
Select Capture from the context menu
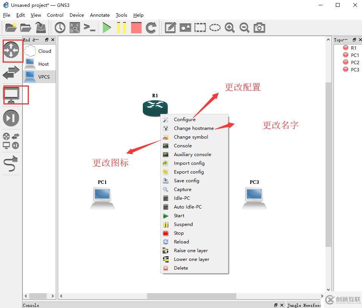194,190
